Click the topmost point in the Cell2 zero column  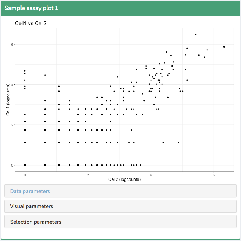click(25, 71)
